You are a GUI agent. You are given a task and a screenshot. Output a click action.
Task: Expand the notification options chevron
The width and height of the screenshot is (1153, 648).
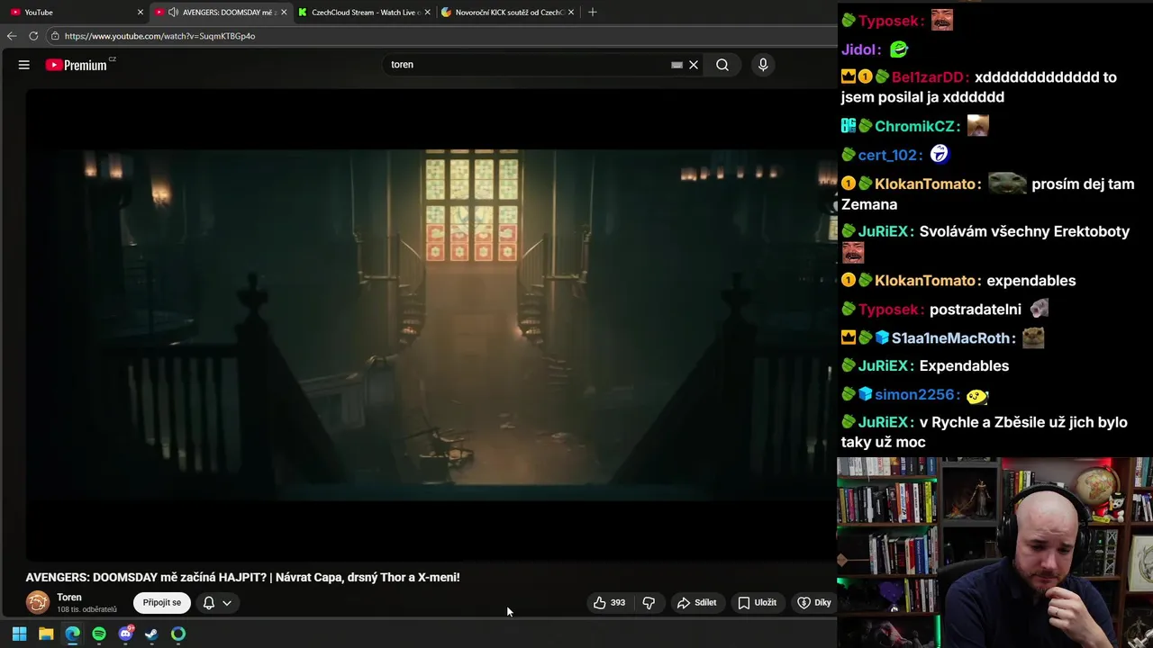[x=227, y=603]
